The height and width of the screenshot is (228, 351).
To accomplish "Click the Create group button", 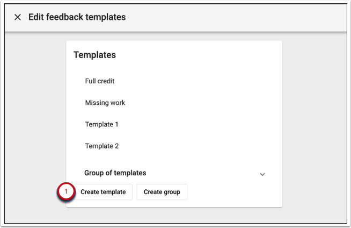I will tap(162, 192).
